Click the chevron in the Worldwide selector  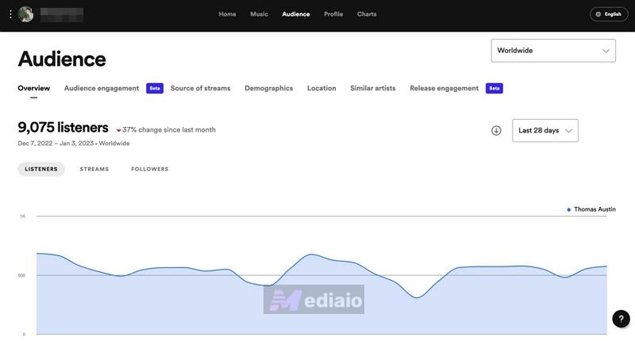coord(606,51)
